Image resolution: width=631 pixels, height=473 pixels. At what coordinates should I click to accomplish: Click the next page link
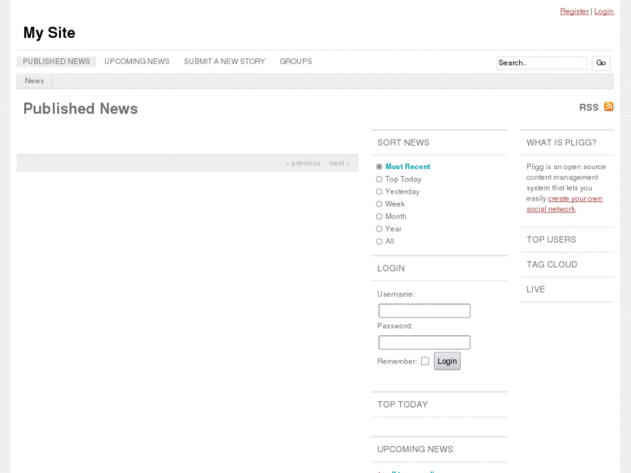pos(339,163)
